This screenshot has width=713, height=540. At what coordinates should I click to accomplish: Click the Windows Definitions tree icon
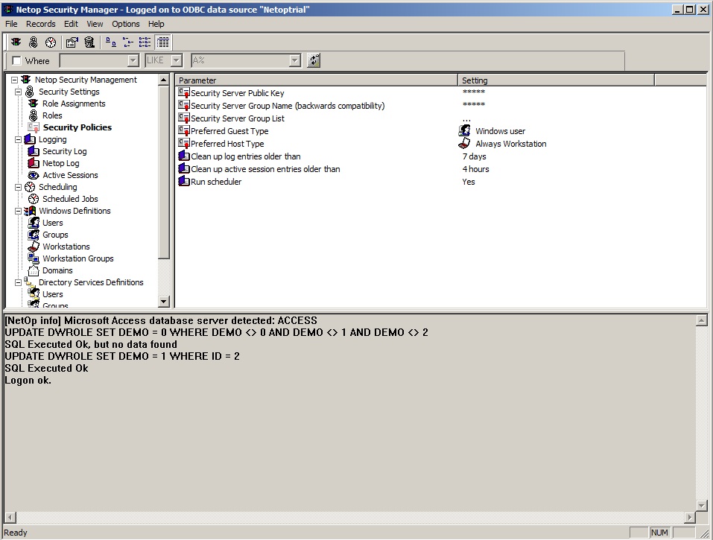(x=30, y=211)
